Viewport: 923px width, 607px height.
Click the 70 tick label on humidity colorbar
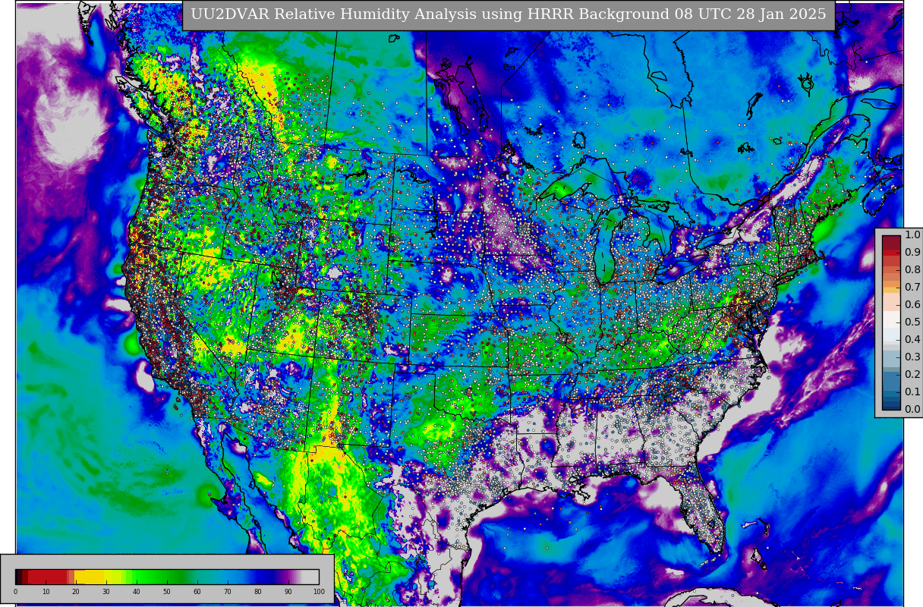click(x=228, y=592)
